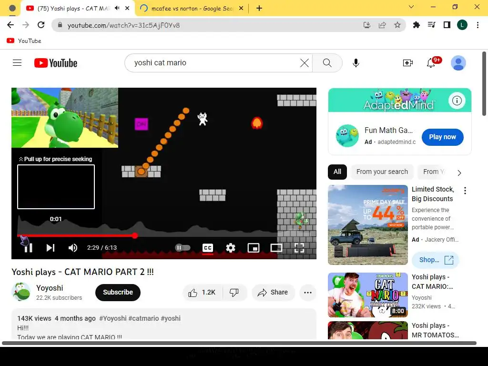Toggle the autoplay switch

[x=183, y=248]
